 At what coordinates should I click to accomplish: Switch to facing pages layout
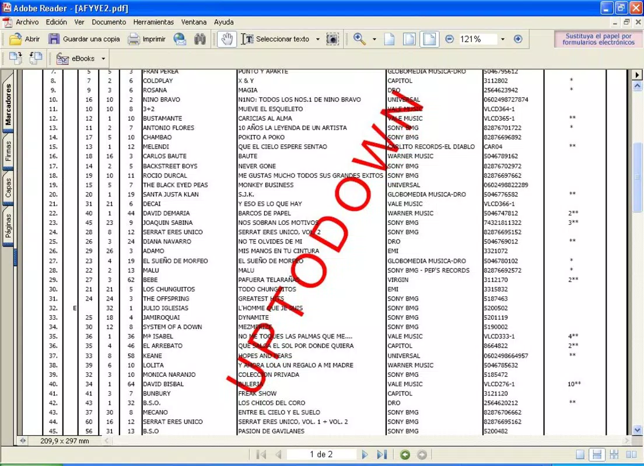(x=631, y=454)
